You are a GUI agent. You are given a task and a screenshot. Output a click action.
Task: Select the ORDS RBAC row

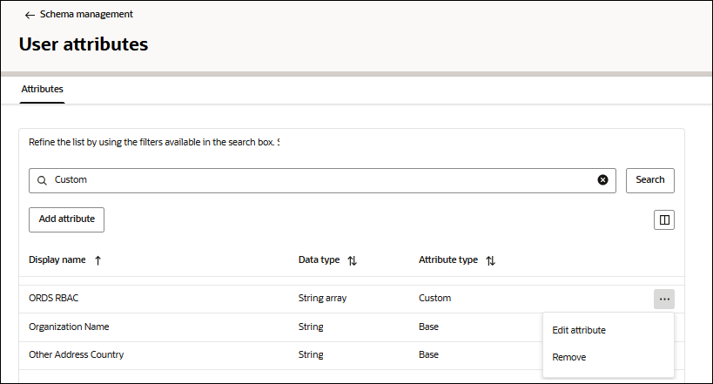point(54,299)
